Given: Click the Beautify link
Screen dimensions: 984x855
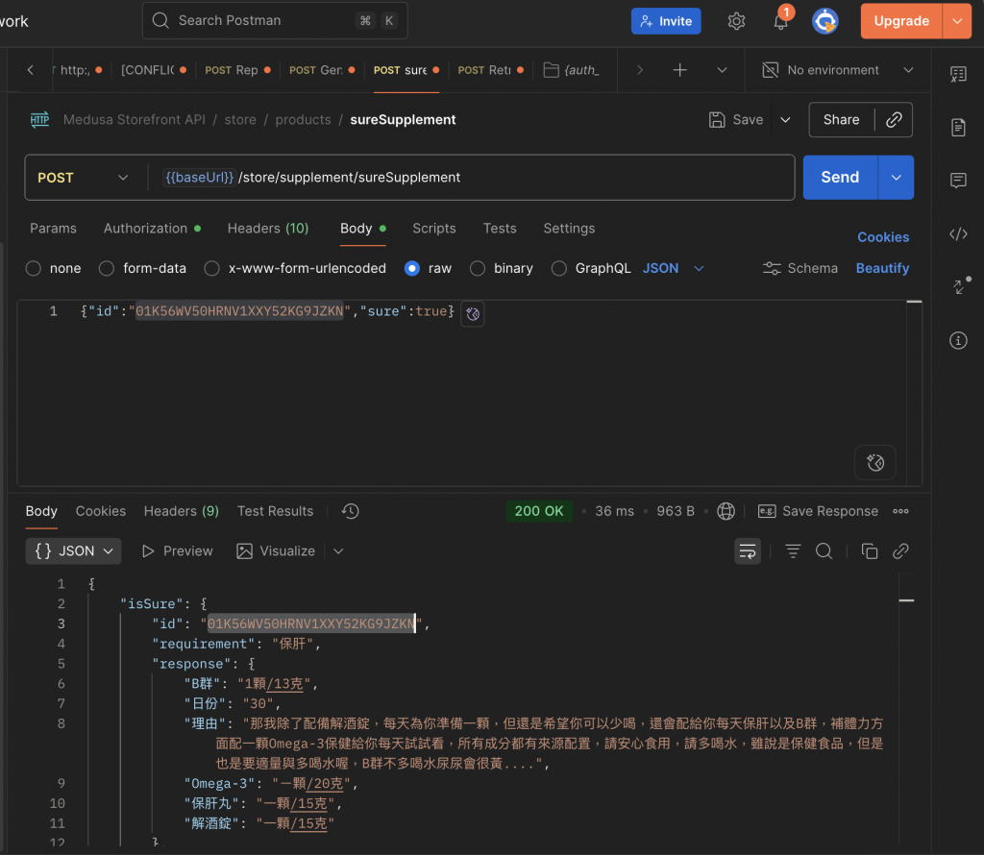Looking at the screenshot, I should point(882,268).
